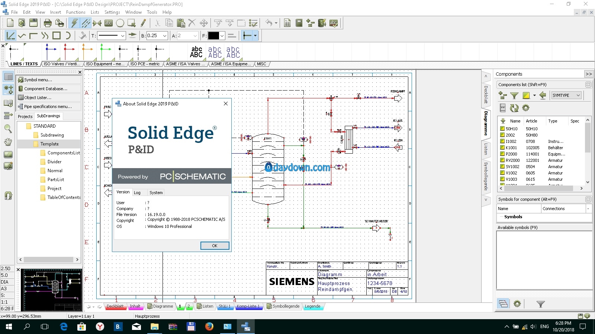This screenshot has width=595, height=334.
Task: Select the right-angled line mode icon
Action: [x=33, y=36]
